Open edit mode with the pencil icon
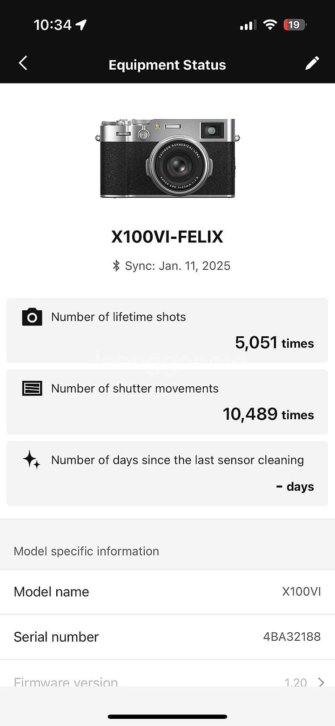This screenshot has height=726, width=335. tap(312, 63)
